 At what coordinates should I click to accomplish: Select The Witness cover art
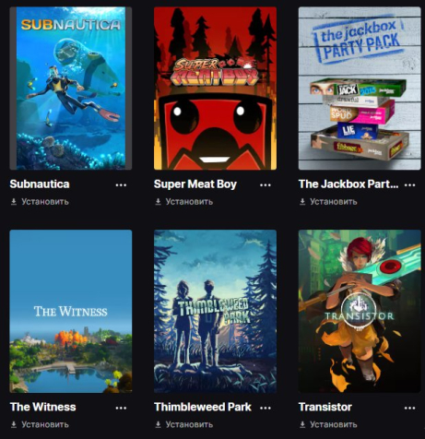[x=71, y=311]
